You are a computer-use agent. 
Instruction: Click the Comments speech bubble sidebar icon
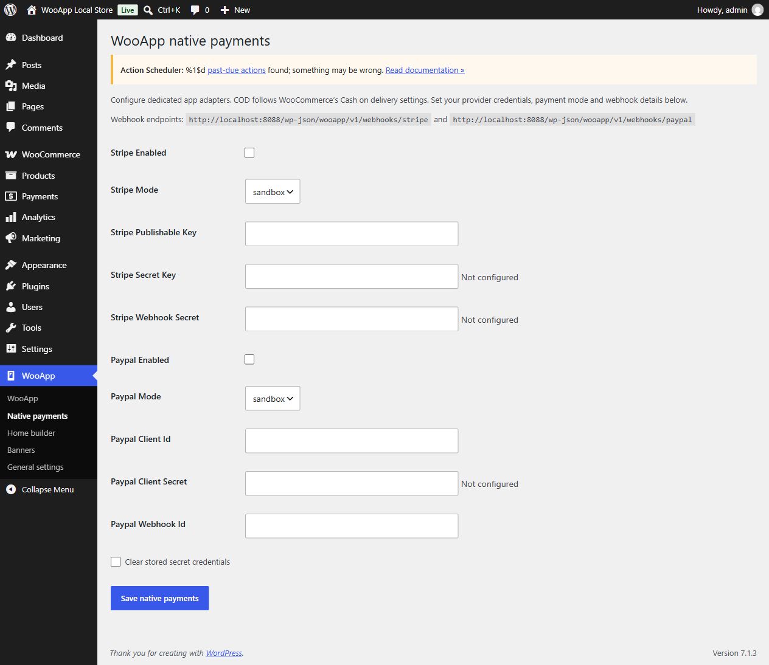pyautogui.click(x=11, y=128)
